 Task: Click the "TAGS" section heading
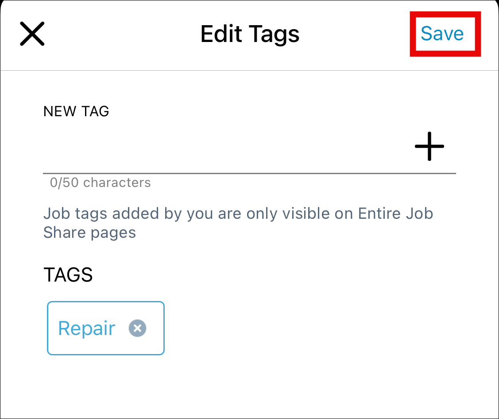click(68, 275)
